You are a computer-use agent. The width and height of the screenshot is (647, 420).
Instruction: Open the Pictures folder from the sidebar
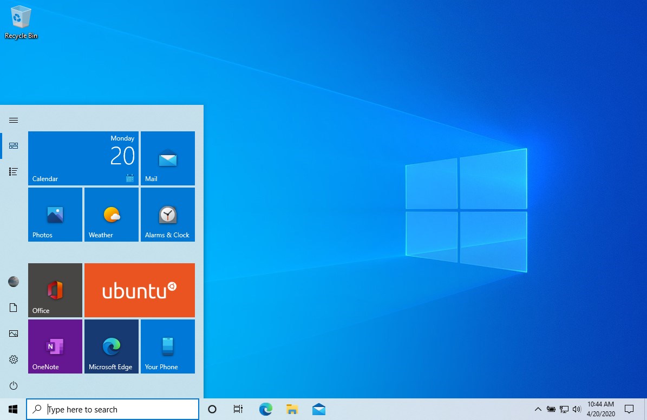[14, 334]
